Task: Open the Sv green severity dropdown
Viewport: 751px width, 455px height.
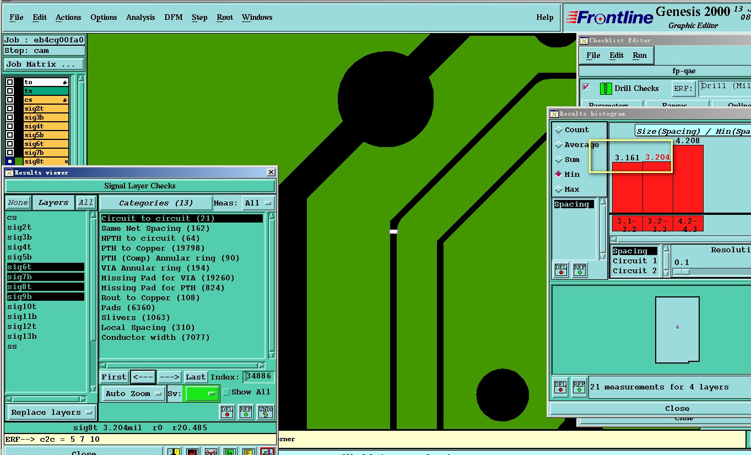Action: 202,393
